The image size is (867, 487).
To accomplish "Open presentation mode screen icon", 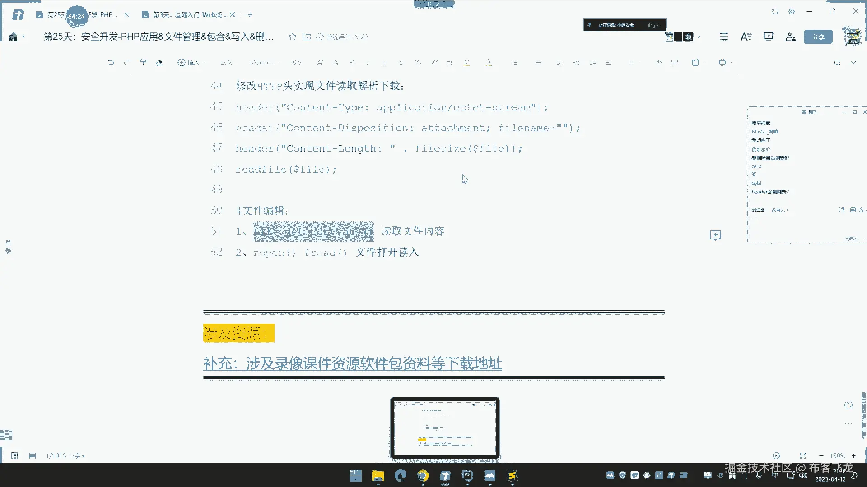I will (x=768, y=37).
